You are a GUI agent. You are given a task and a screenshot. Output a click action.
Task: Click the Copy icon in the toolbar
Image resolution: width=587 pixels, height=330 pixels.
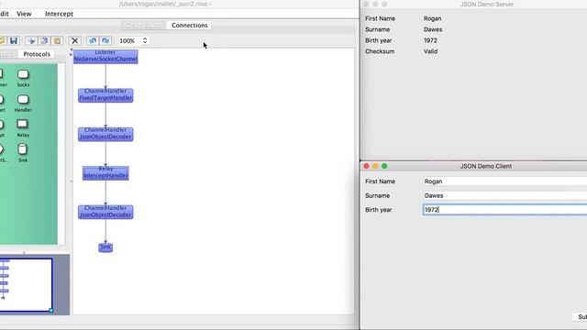(44, 40)
